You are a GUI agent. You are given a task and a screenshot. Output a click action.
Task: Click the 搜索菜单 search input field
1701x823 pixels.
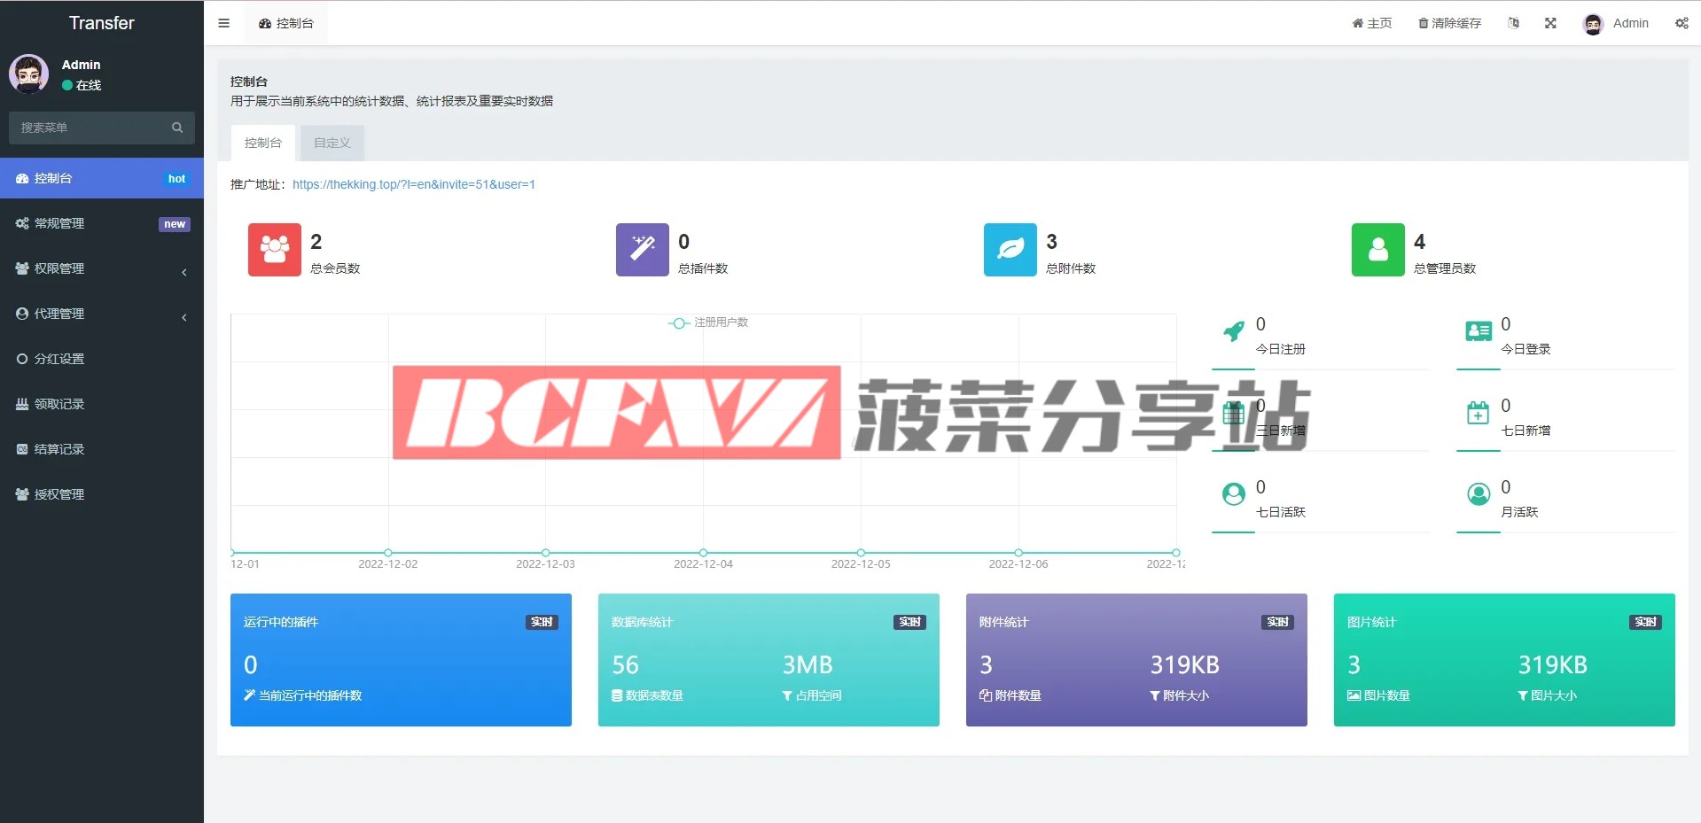tap(89, 128)
